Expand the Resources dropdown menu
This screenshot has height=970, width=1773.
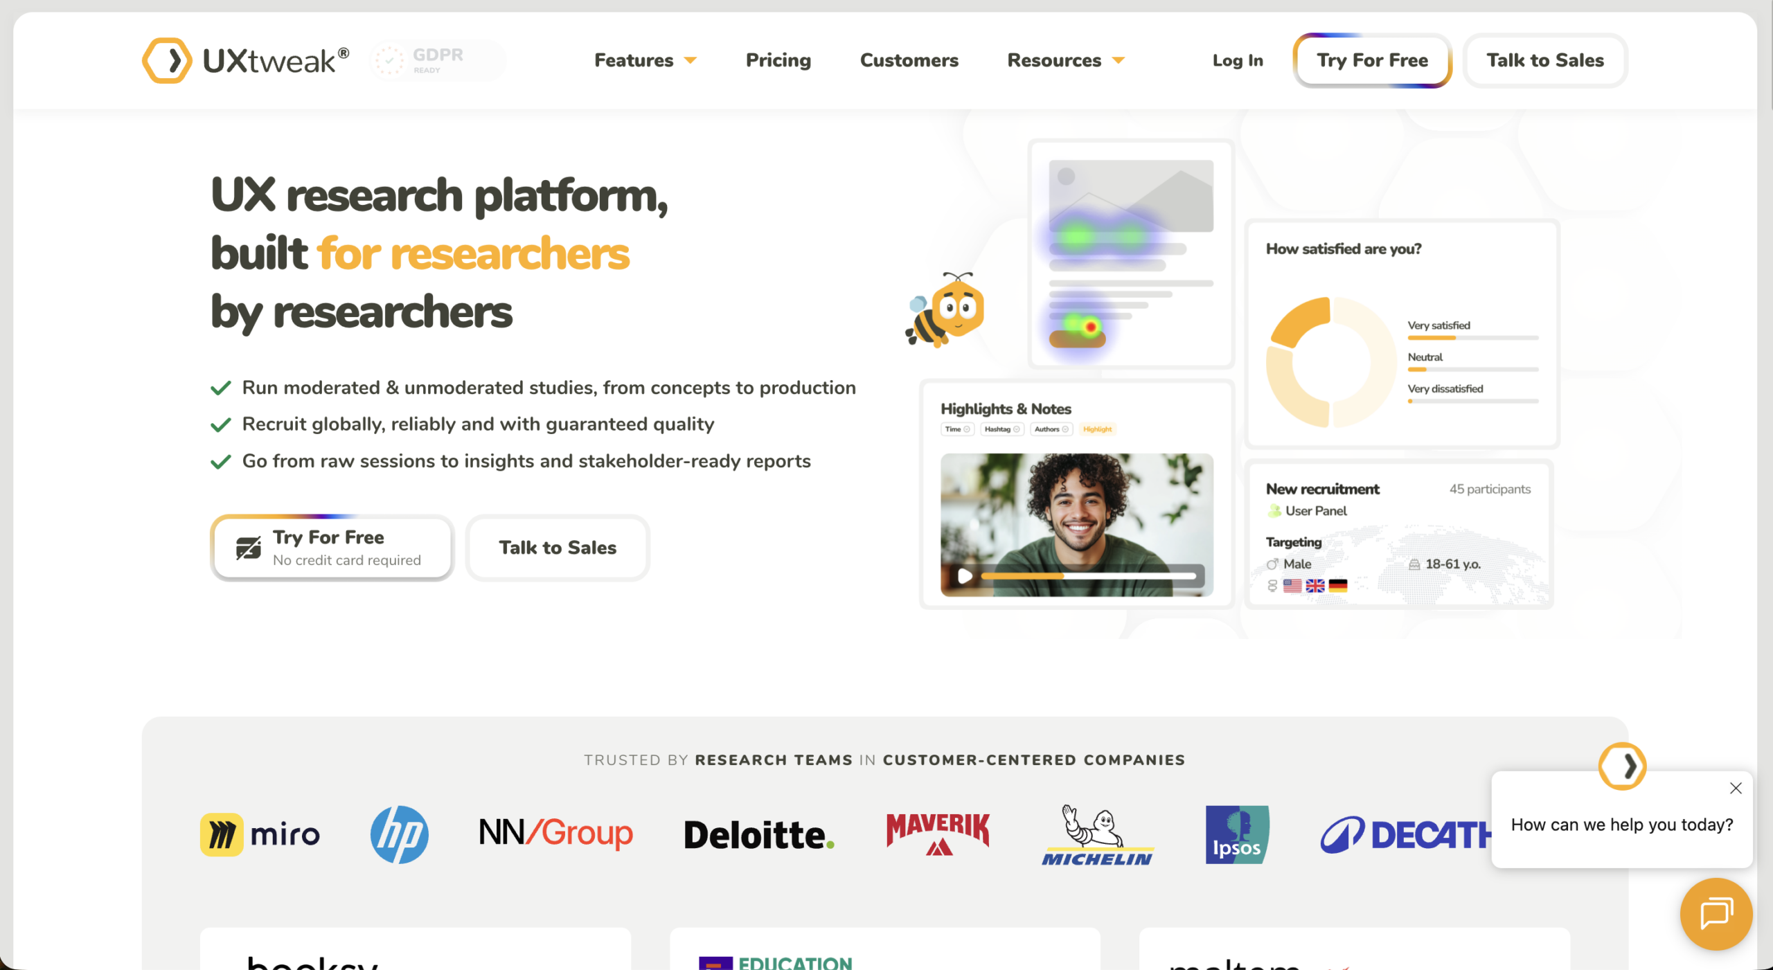[1066, 60]
